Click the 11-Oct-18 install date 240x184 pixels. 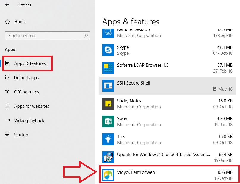[x=223, y=178]
